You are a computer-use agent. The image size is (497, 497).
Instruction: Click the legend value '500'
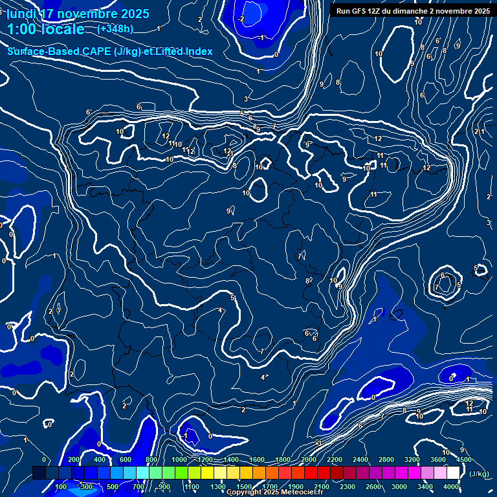pos(113,487)
